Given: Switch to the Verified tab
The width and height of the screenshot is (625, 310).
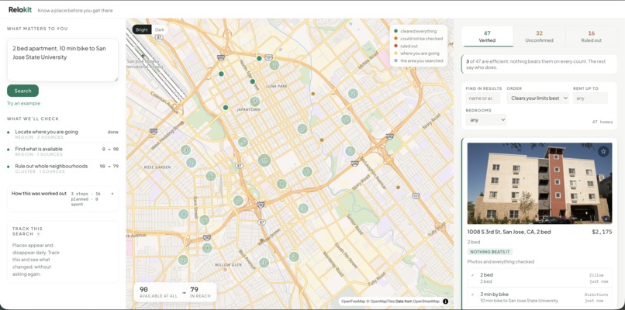Looking at the screenshot, I should pos(487,36).
